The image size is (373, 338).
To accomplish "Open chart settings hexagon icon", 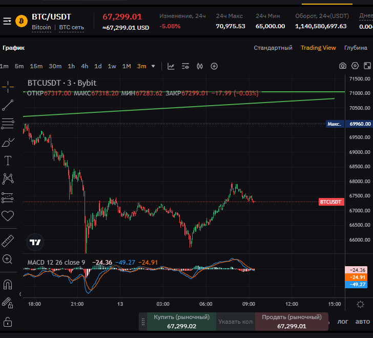I will (x=355, y=66).
